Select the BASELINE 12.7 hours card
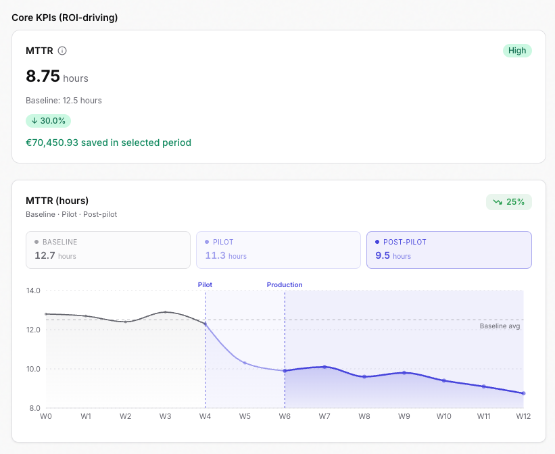 [108, 250]
